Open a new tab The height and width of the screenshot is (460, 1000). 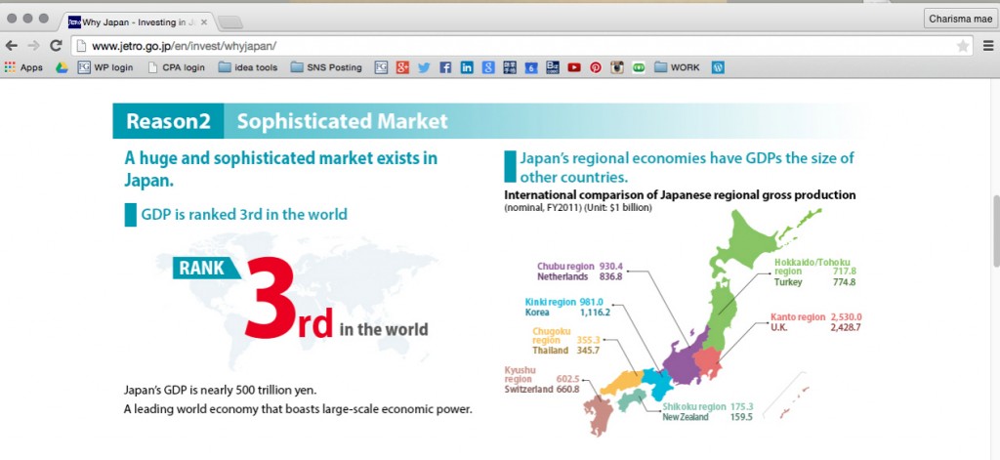click(229, 23)
